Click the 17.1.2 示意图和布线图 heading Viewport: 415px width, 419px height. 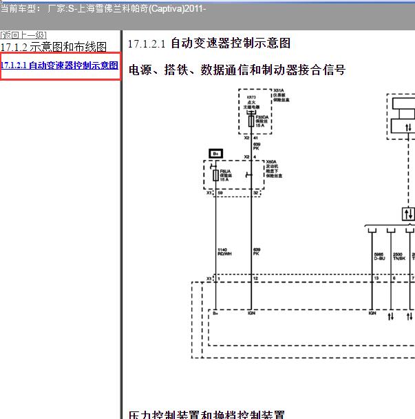coord(54,47)
